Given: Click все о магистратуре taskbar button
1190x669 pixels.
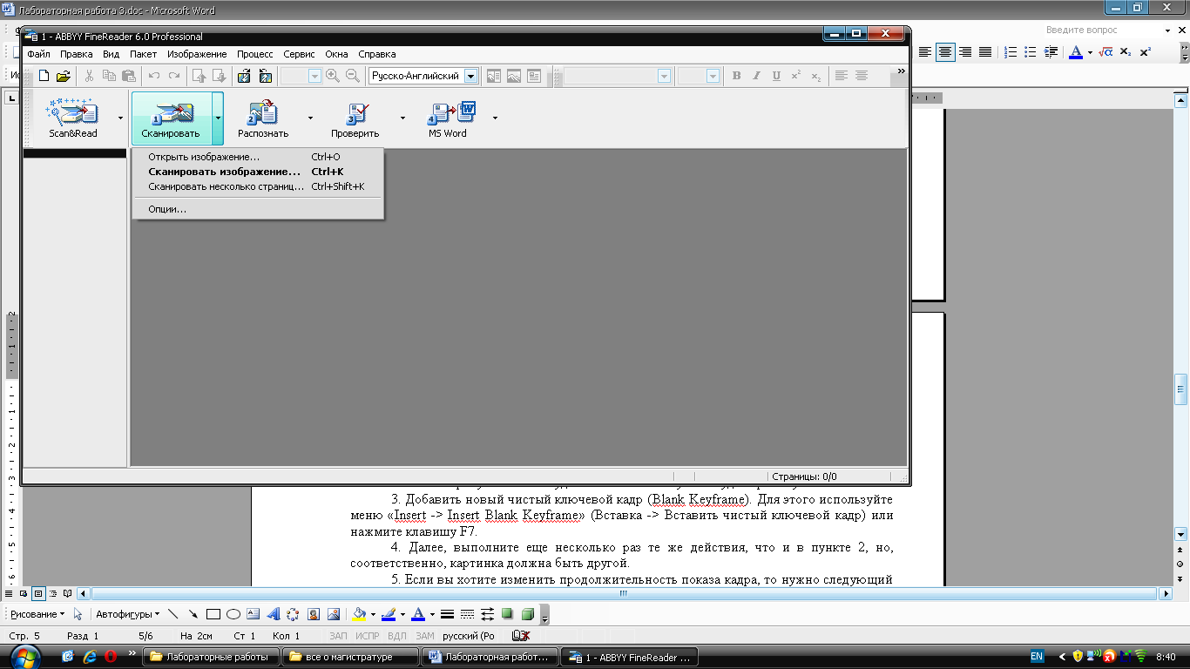Looking at the screenshot, I should pos(349,657).
